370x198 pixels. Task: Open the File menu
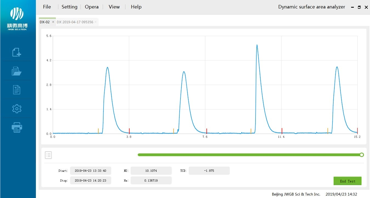pos(47,7)
